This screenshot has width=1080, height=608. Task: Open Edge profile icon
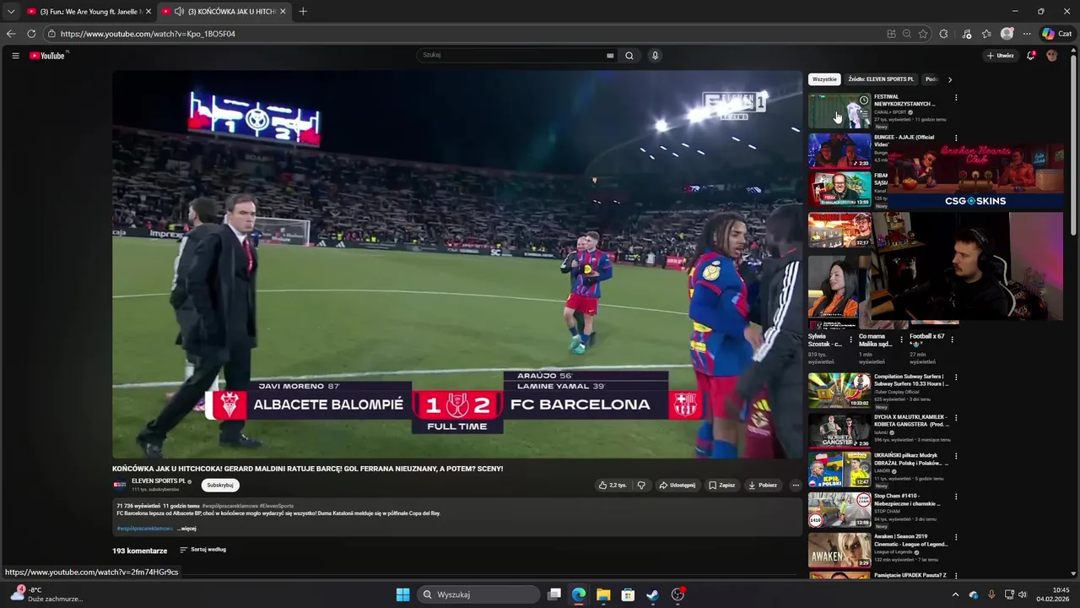tap(1007, 34)
